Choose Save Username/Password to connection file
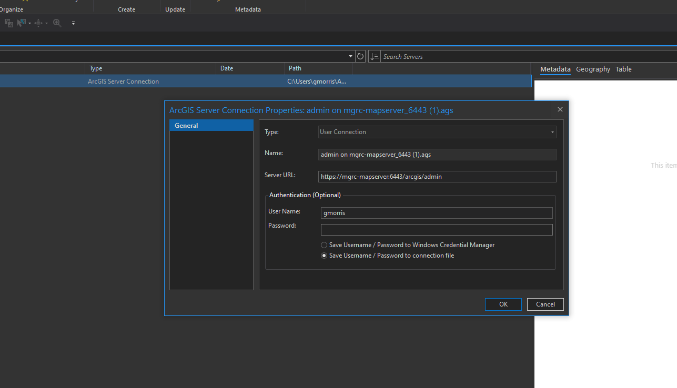 point(324,256)
